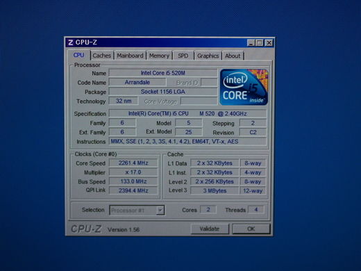
Task: Click the CPU-Z title bar Z icon
Action: 71,42
